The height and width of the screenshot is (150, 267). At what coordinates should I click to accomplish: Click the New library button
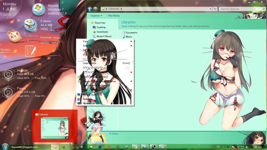tap(114, 16)
